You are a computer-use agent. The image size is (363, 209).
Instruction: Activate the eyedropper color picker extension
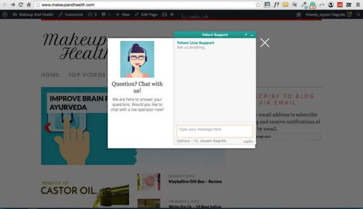304,5
